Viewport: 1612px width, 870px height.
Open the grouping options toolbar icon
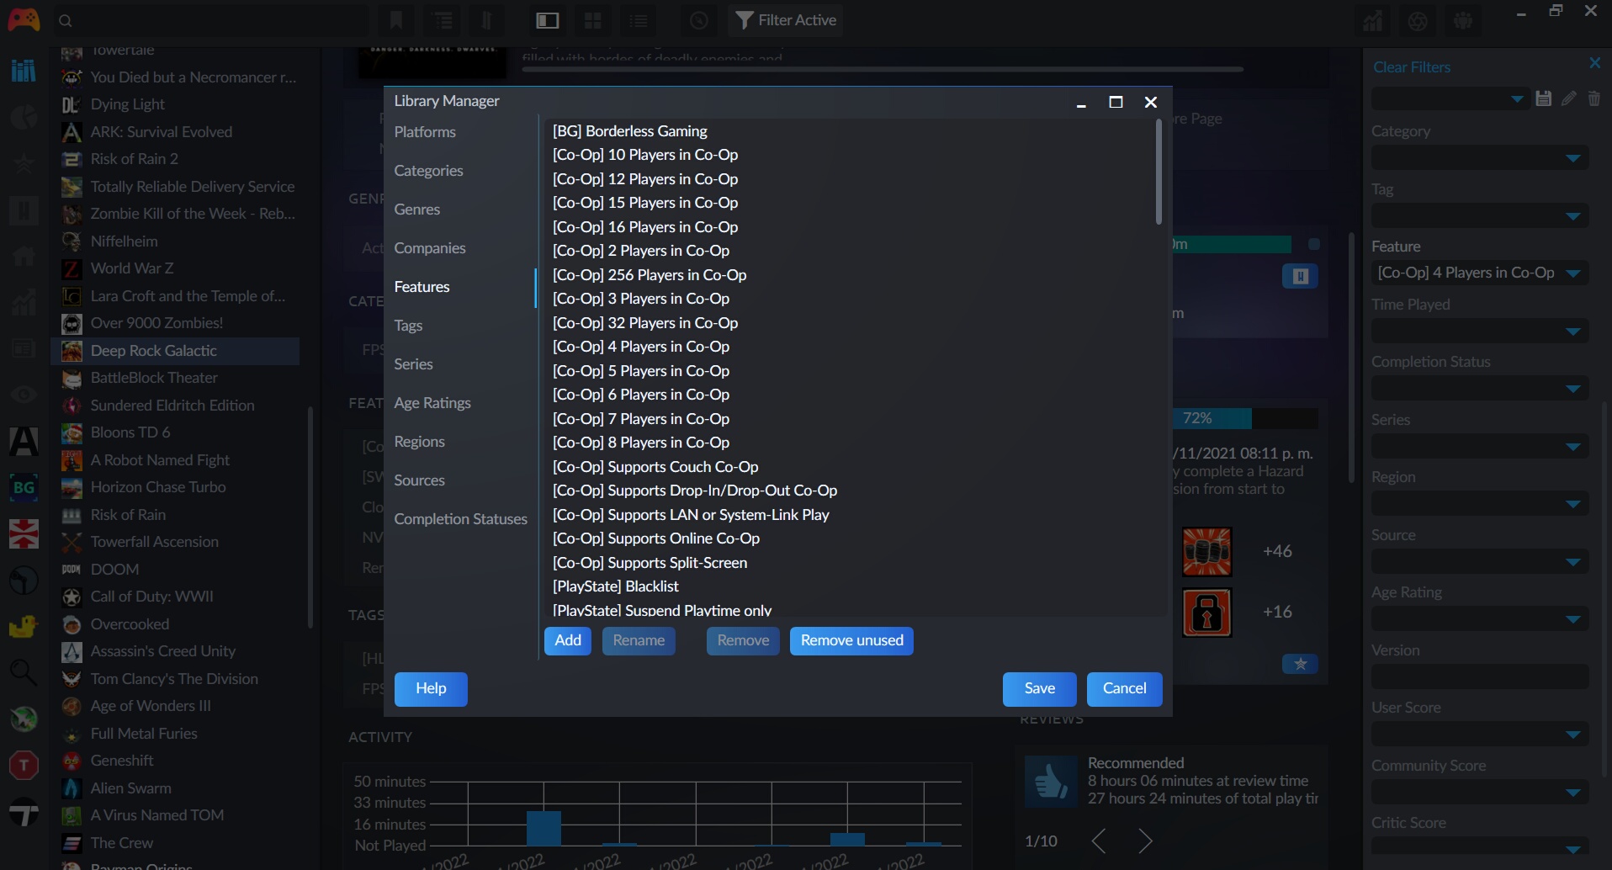coord(443,20)
